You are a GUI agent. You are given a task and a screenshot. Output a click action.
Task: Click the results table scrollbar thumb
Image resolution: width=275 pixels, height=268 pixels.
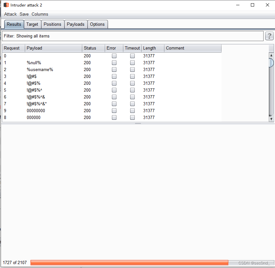[271, 63]
